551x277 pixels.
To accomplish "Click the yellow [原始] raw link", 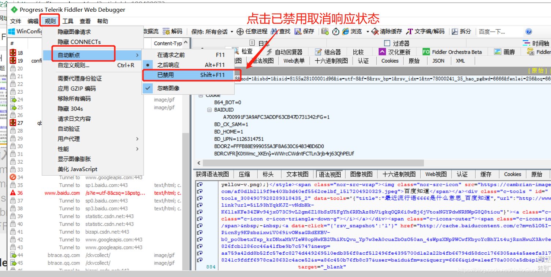I will tap(537, 71).
